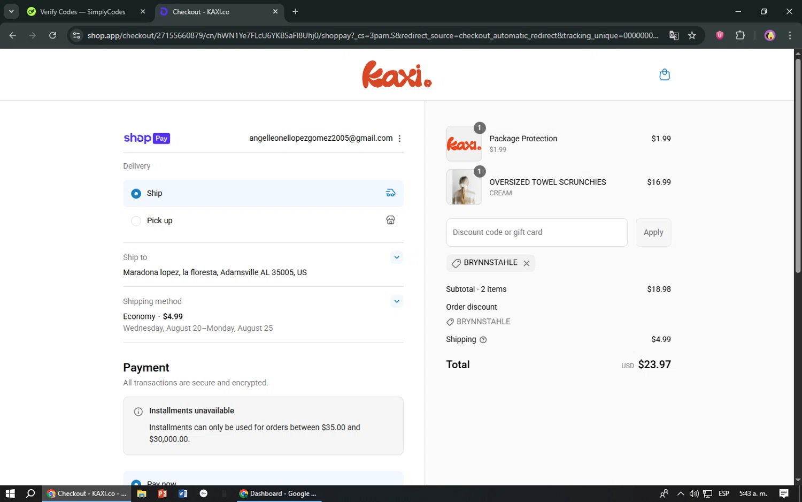Open Windows taskbar search
Screen dimensions: 802x502
[30, 493]
